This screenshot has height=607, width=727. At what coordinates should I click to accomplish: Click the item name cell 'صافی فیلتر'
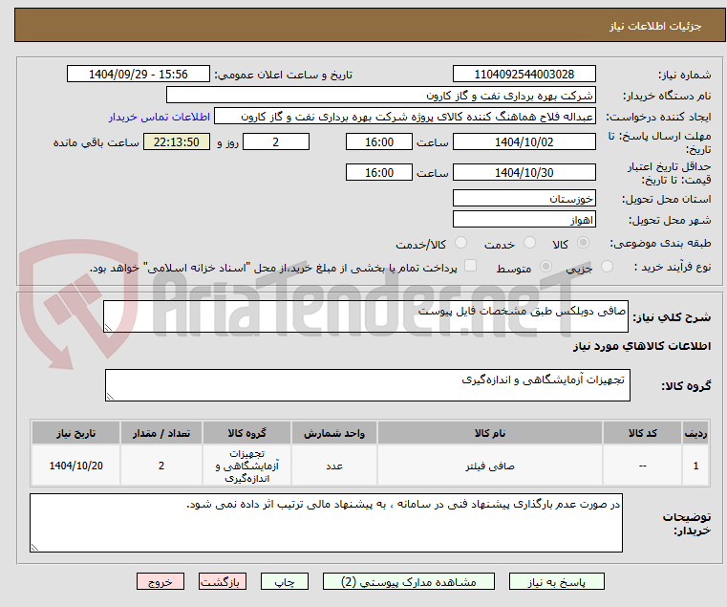click(x=490, y=466)
